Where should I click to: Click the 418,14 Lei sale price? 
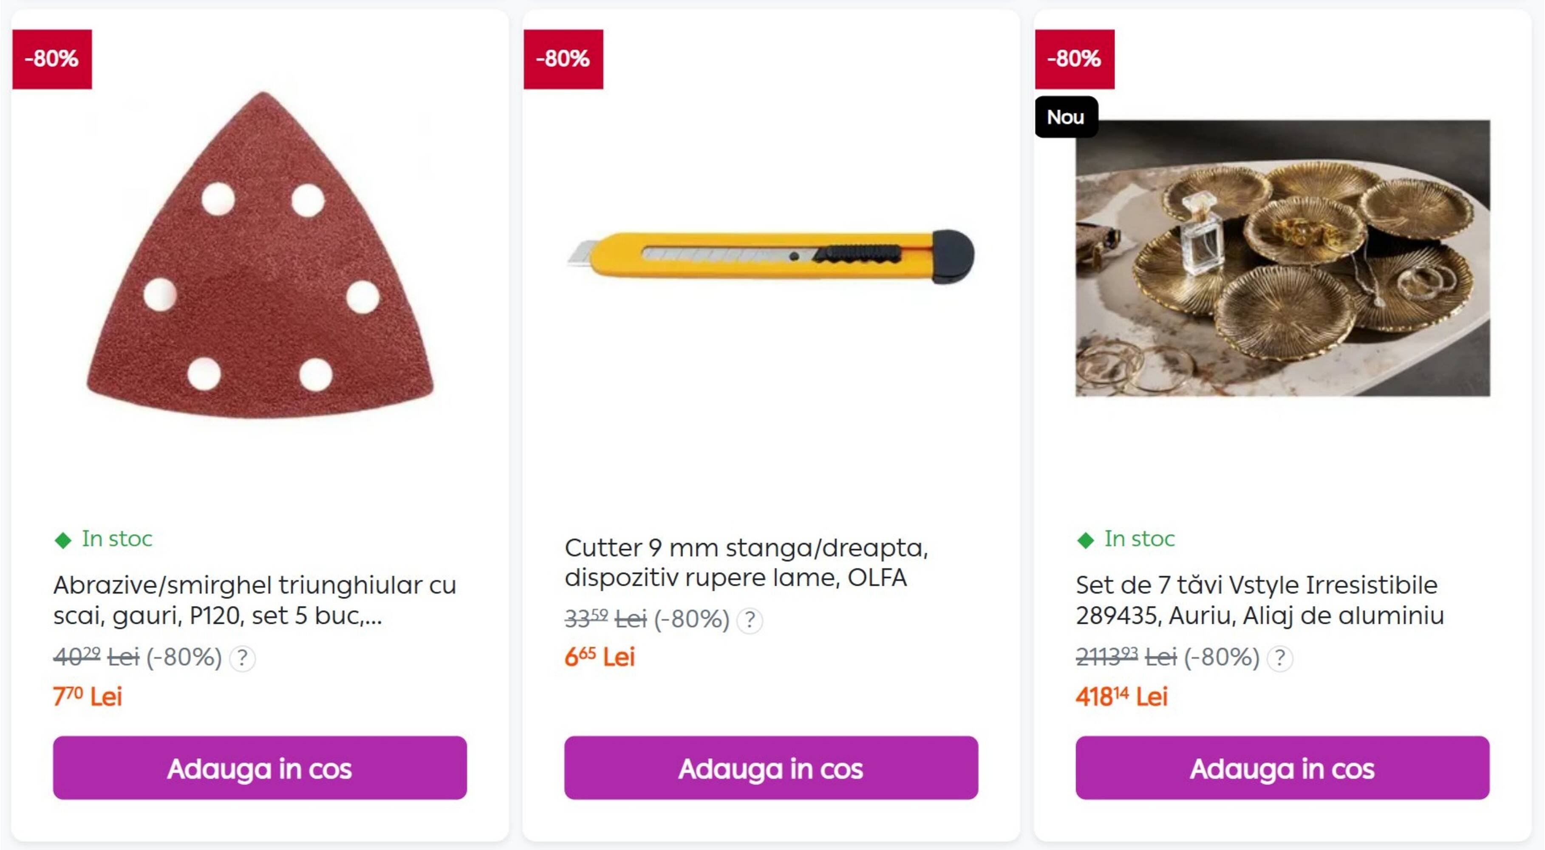click(1121, 697)
